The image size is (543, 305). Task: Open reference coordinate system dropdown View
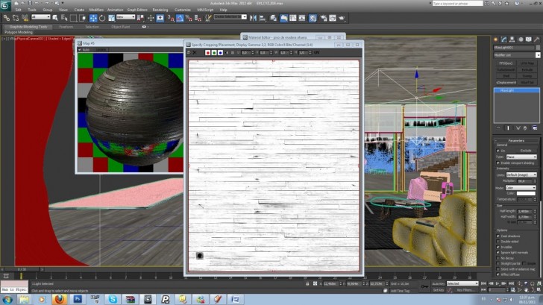tap(125, 17)
